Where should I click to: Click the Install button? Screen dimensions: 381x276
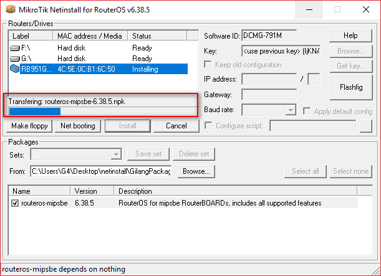128,126
